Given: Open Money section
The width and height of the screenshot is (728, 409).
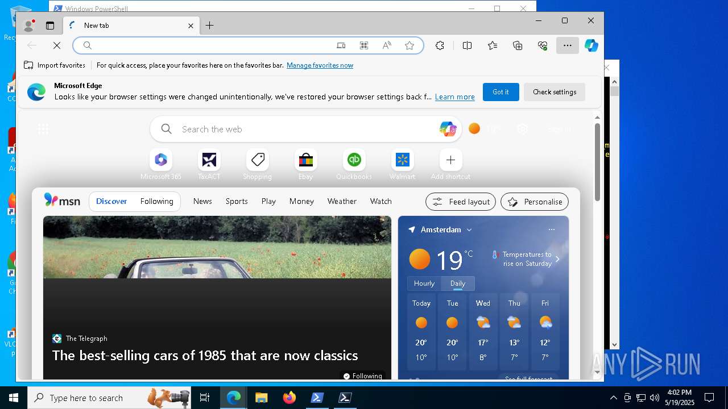Looking at the screenshot, I should (x=301, y=201).
